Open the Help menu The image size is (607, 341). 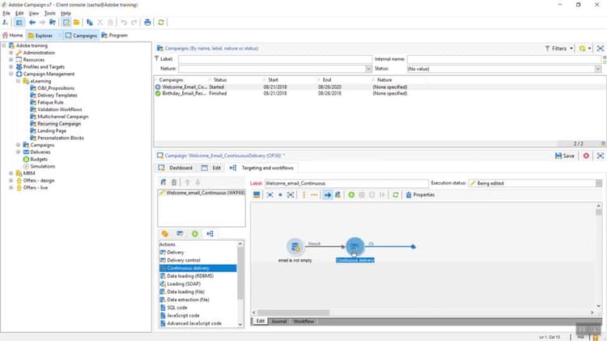(66, 13)
